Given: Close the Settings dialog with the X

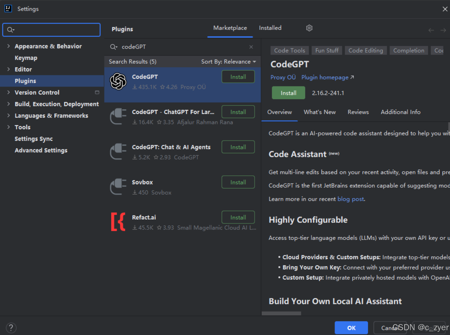Looking at the screenshot, I should (x=445, y=9).
